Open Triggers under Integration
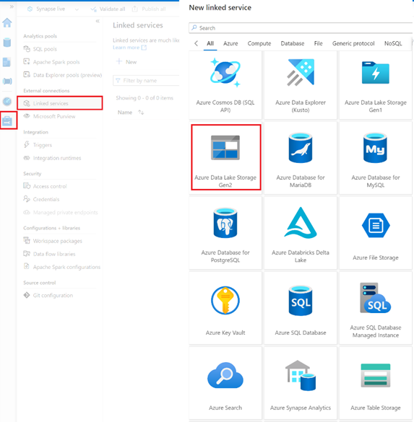 tap(38, 145)
